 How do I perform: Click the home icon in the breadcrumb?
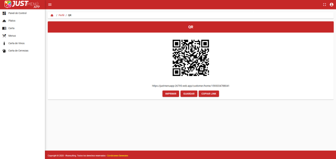coord(52,15)
